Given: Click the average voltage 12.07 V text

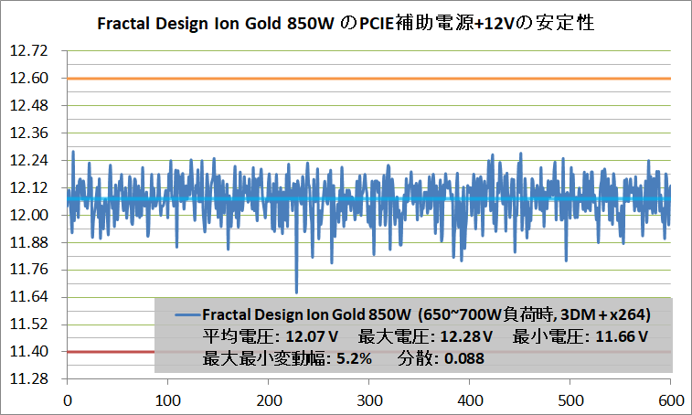Looking at the screenshot, I should pos(271,336).
